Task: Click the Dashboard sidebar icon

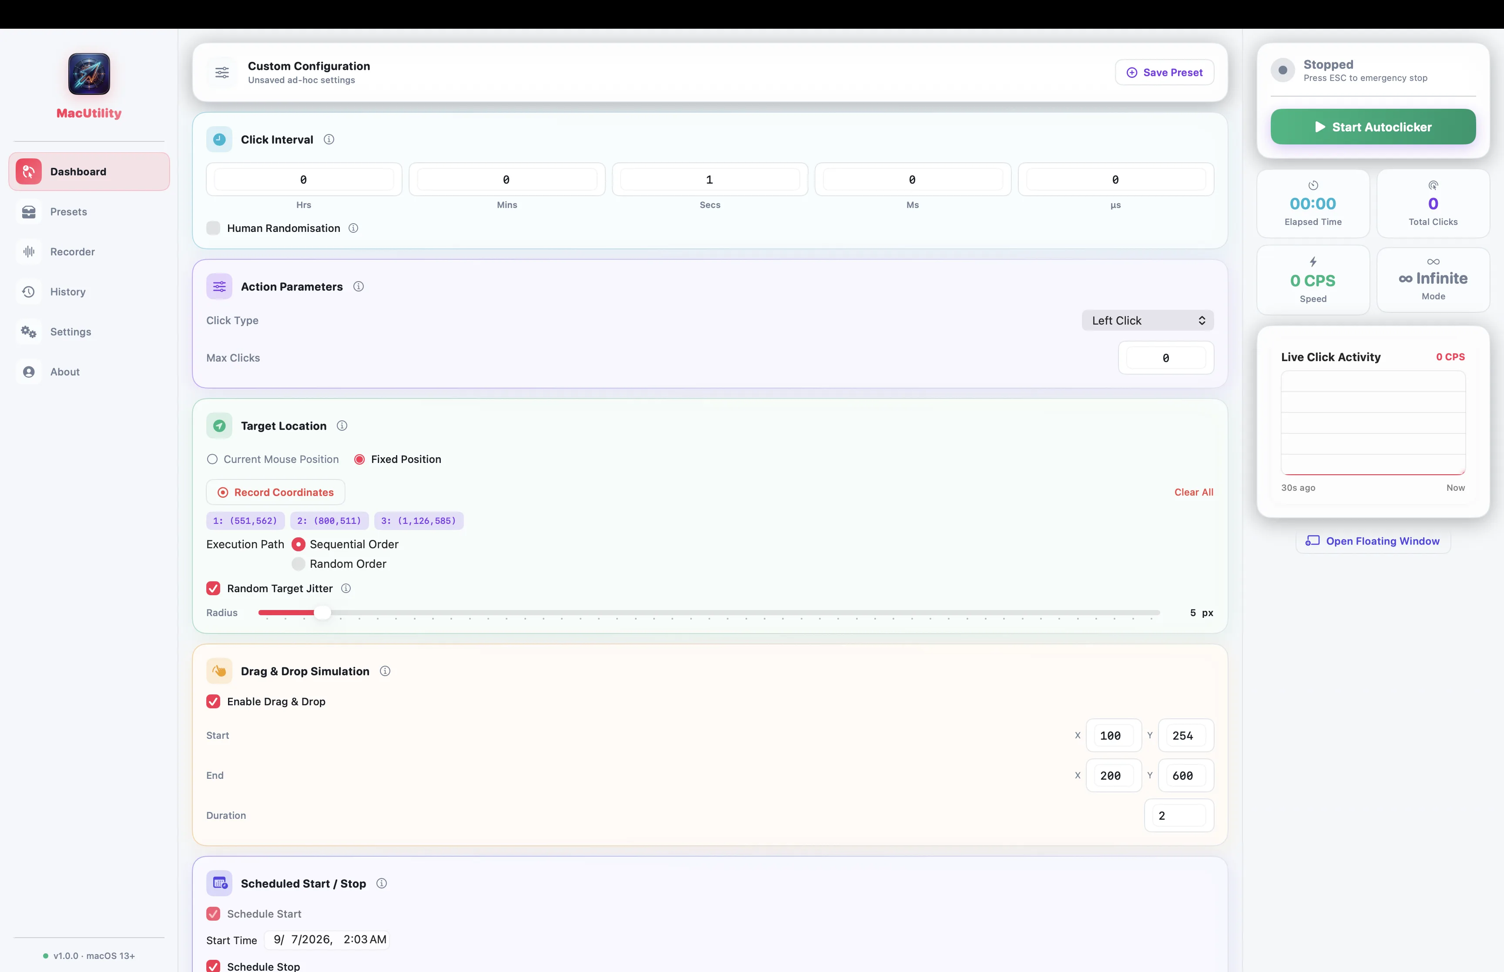Action: point(29,172)
